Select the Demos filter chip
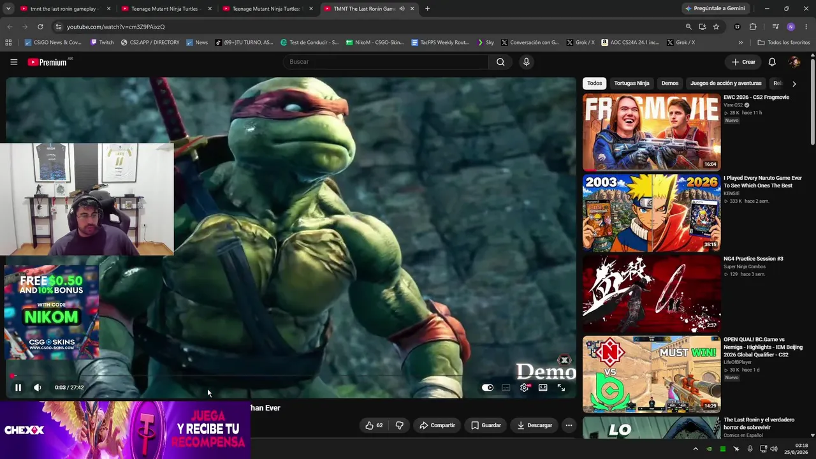 click(670, 84)
